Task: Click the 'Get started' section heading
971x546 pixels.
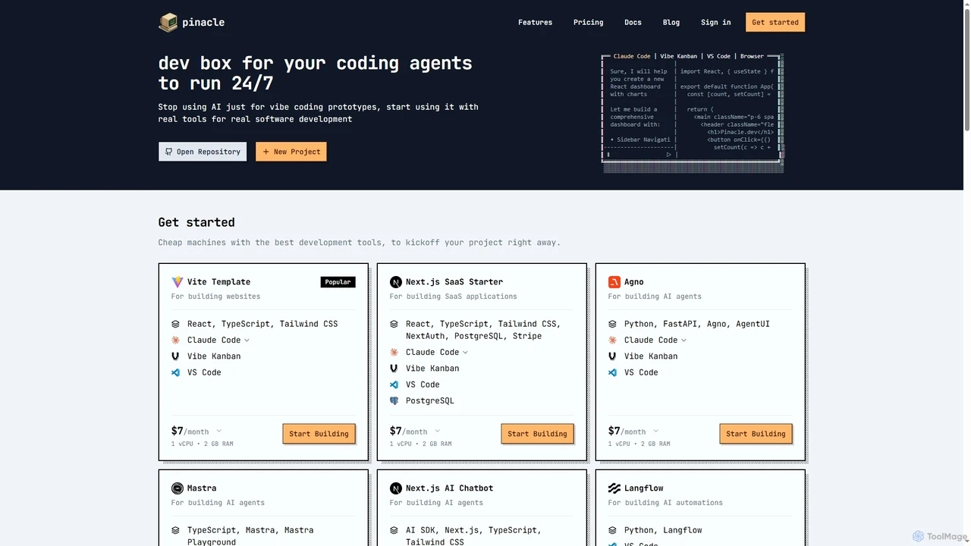Action: pyautogui.click(x=196, y=222)
